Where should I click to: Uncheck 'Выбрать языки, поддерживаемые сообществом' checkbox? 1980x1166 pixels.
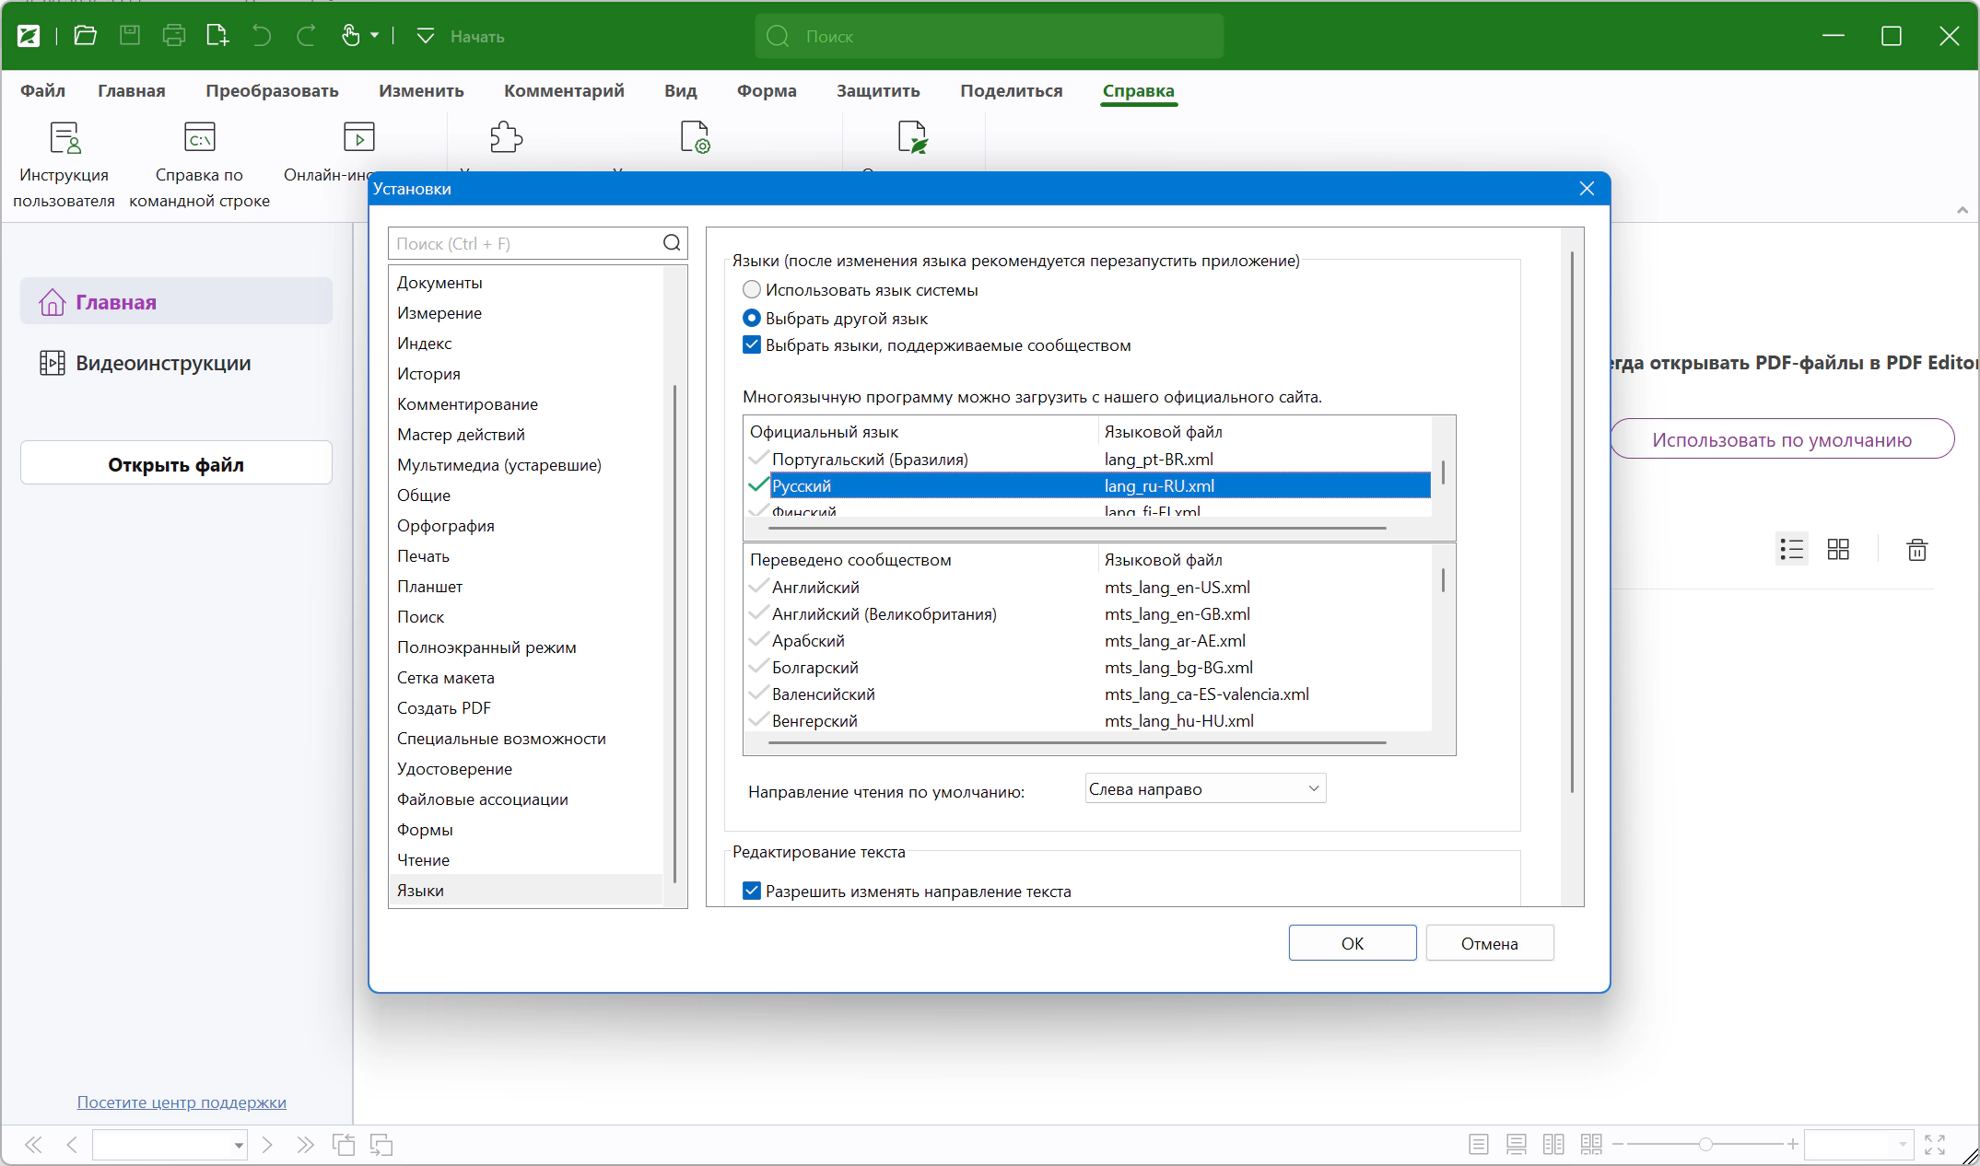click(x=752, y=345)
